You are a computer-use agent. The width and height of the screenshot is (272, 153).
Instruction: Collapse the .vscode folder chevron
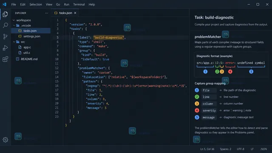coord(14,25)
